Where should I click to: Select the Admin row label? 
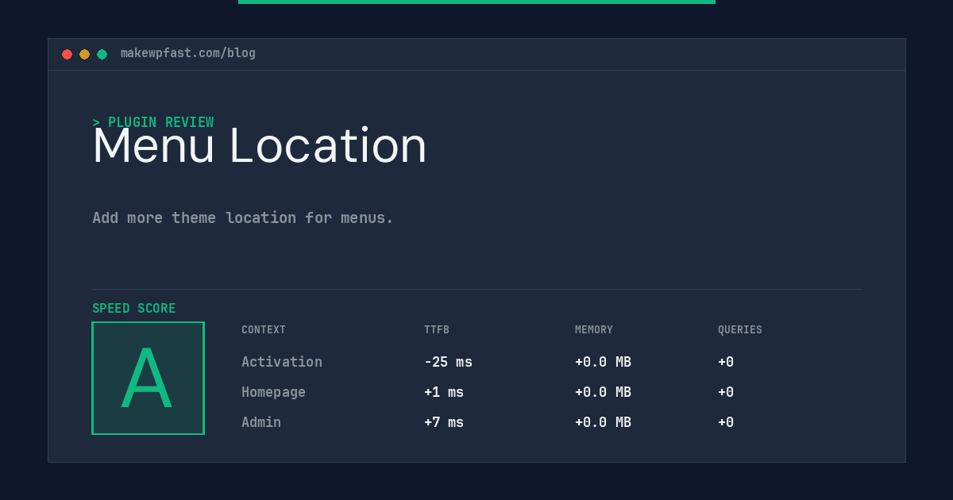pos(261,422)
